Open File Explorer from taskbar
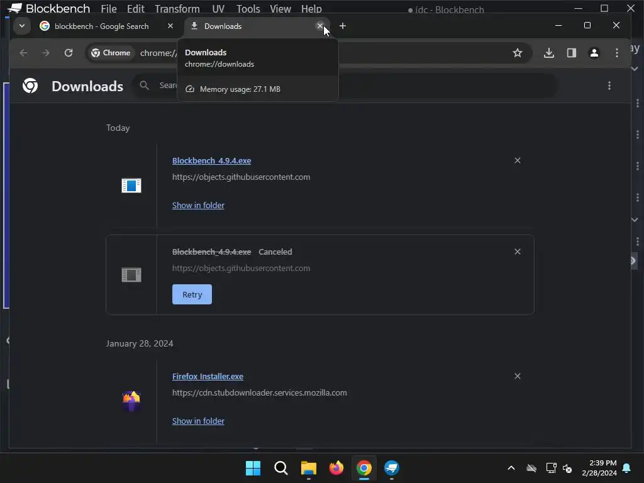The width and height of the screenshot is (644, 483). [308, 468]
